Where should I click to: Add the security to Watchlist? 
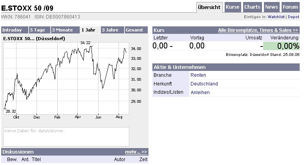(277, 17)
